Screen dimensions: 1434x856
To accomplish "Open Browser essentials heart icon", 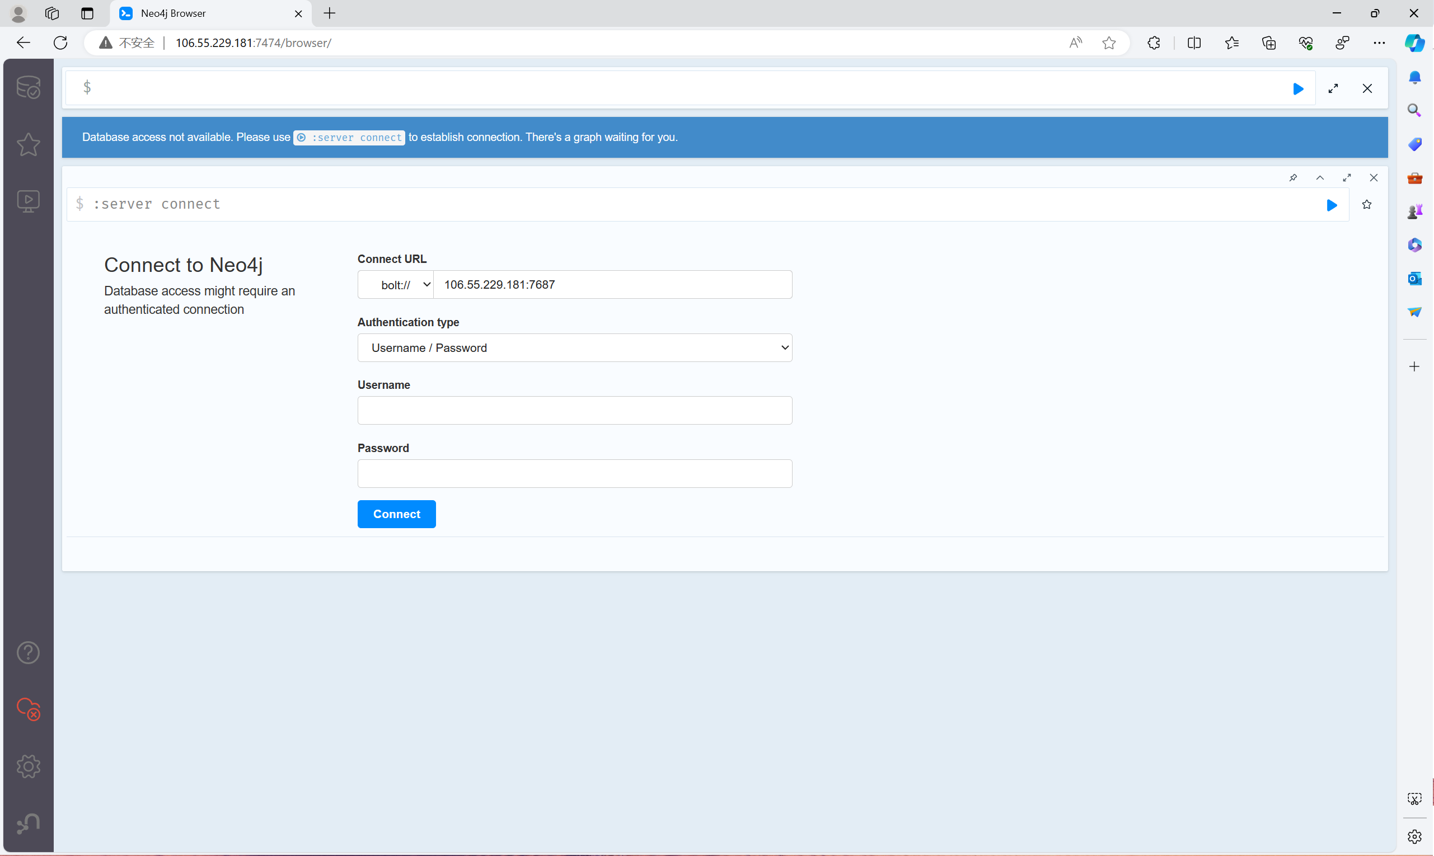I will coord(1306,43).
